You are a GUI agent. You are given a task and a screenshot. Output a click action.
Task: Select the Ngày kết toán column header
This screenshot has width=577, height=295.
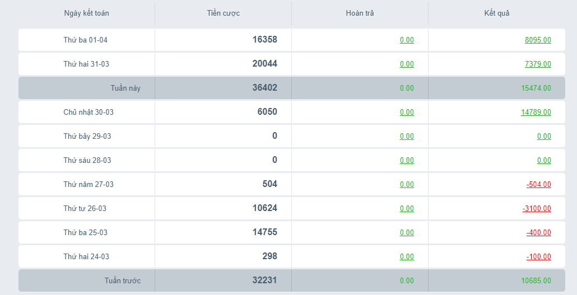coord(86,13)
